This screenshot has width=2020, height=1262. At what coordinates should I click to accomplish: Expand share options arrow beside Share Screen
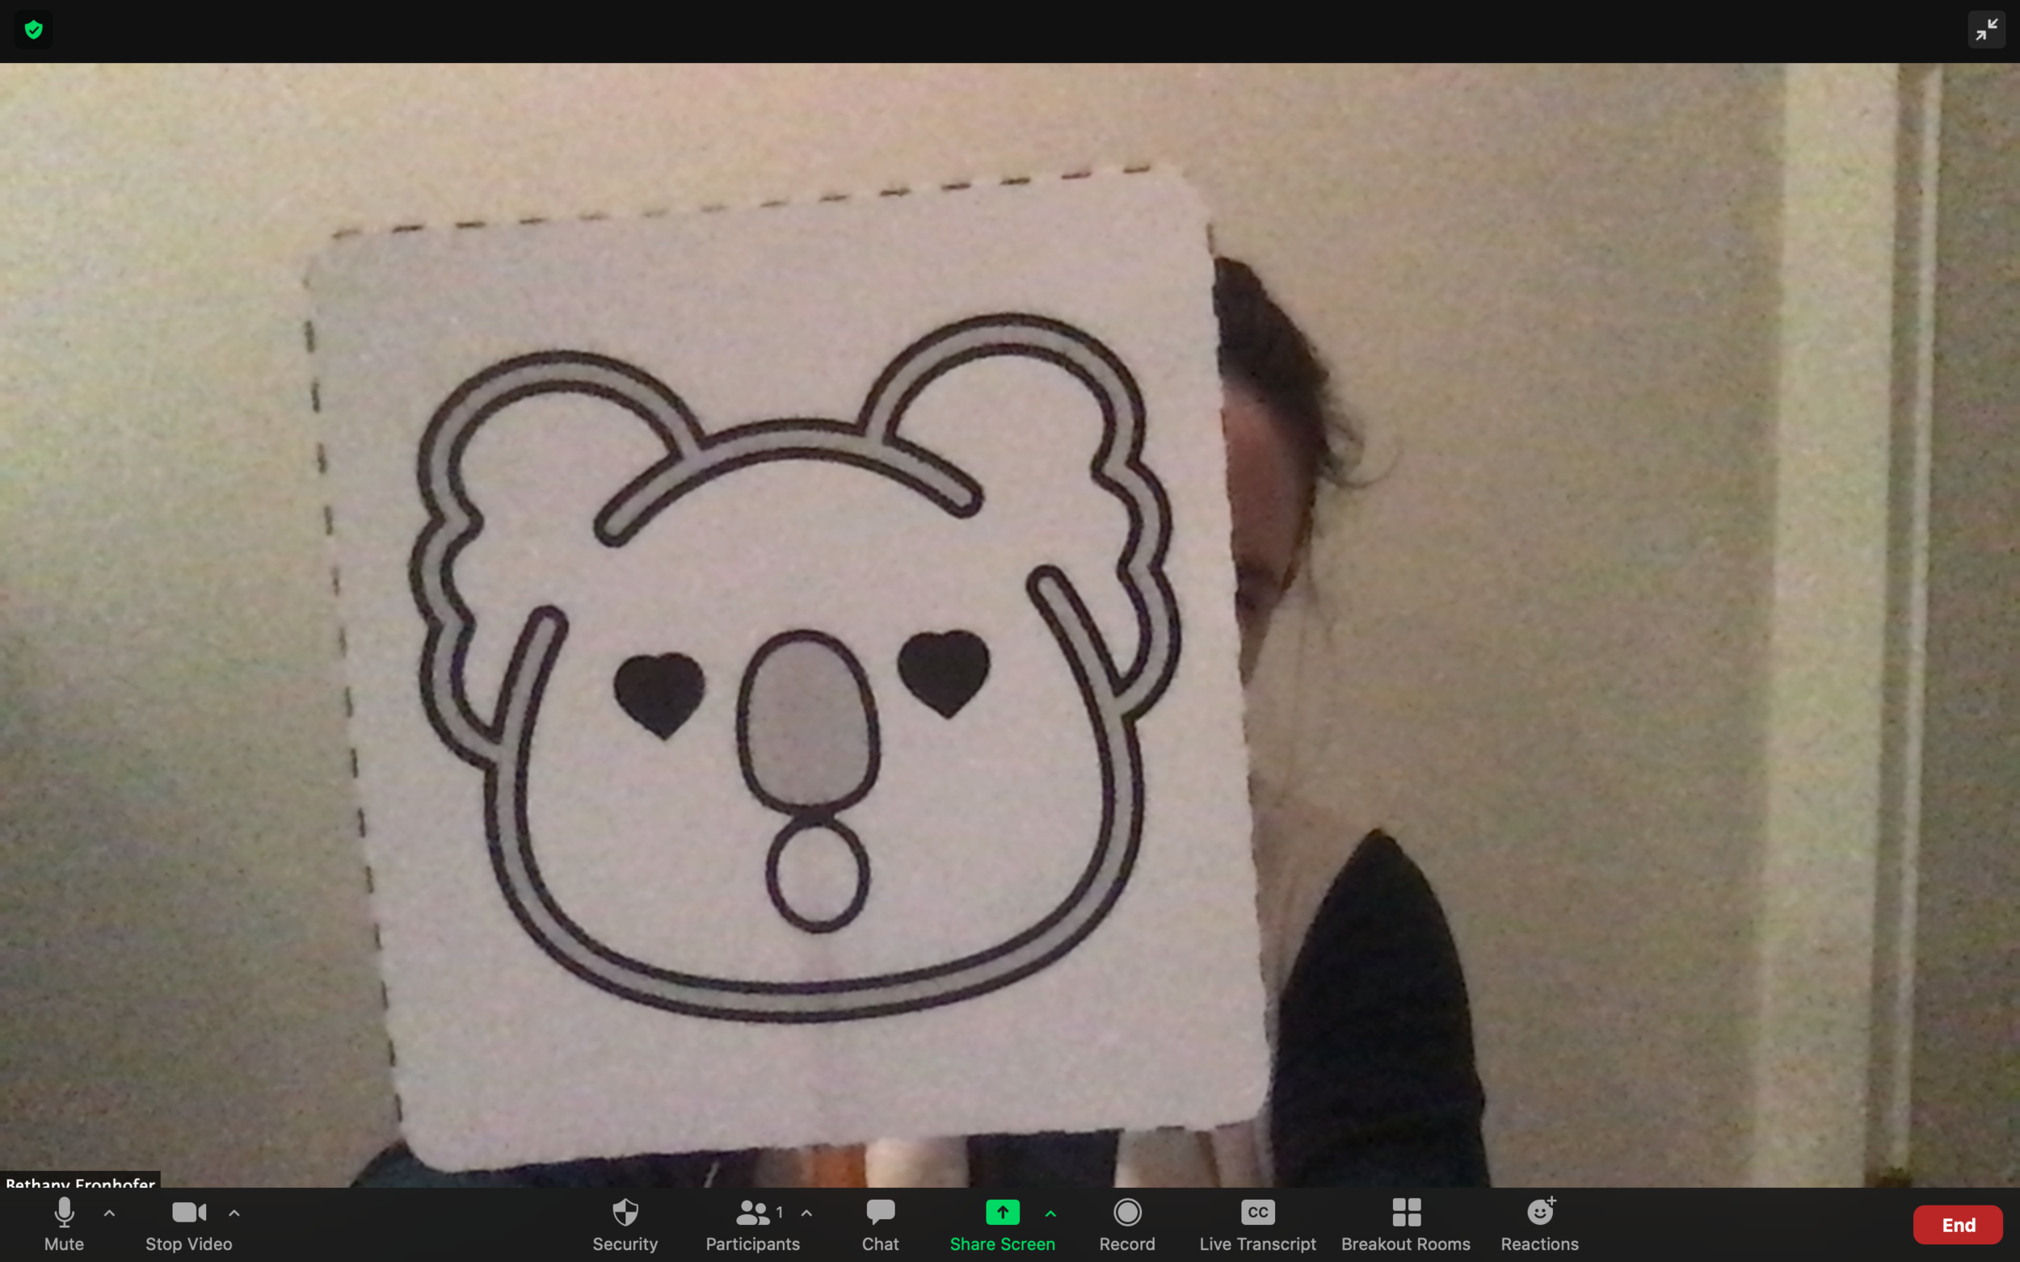[1050, 1213]
